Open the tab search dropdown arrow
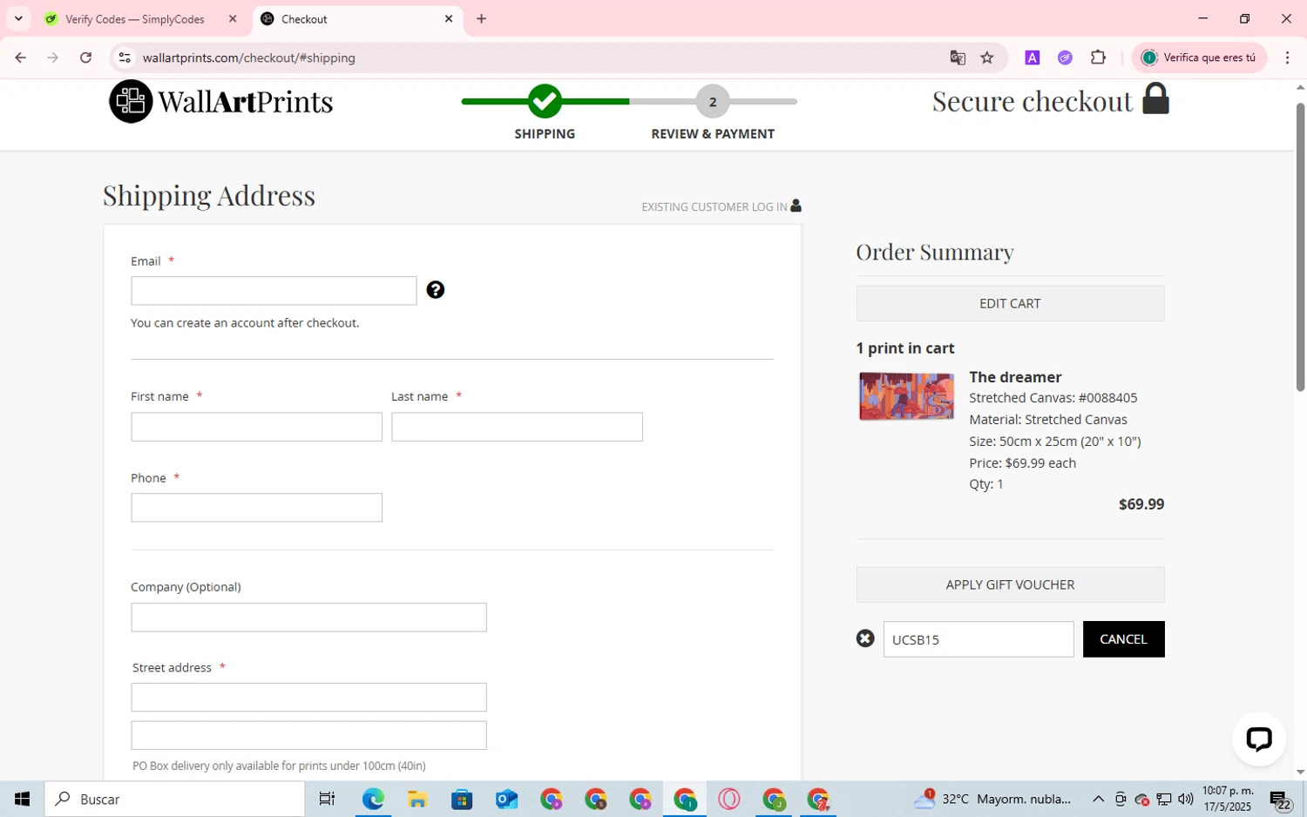The width and height of the screenshot is (1307, 817). pyautogui.click(x=18, y=18)
